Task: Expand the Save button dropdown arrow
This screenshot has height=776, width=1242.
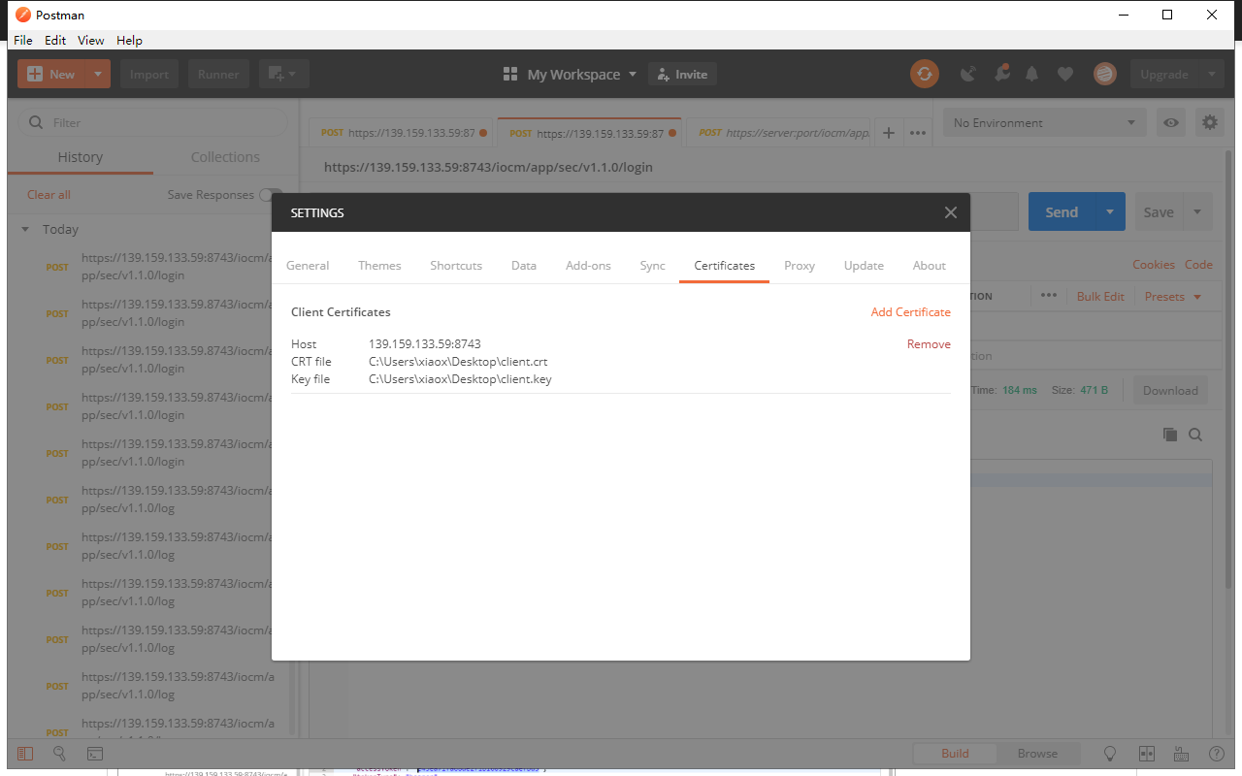Action: (1197, 212)
